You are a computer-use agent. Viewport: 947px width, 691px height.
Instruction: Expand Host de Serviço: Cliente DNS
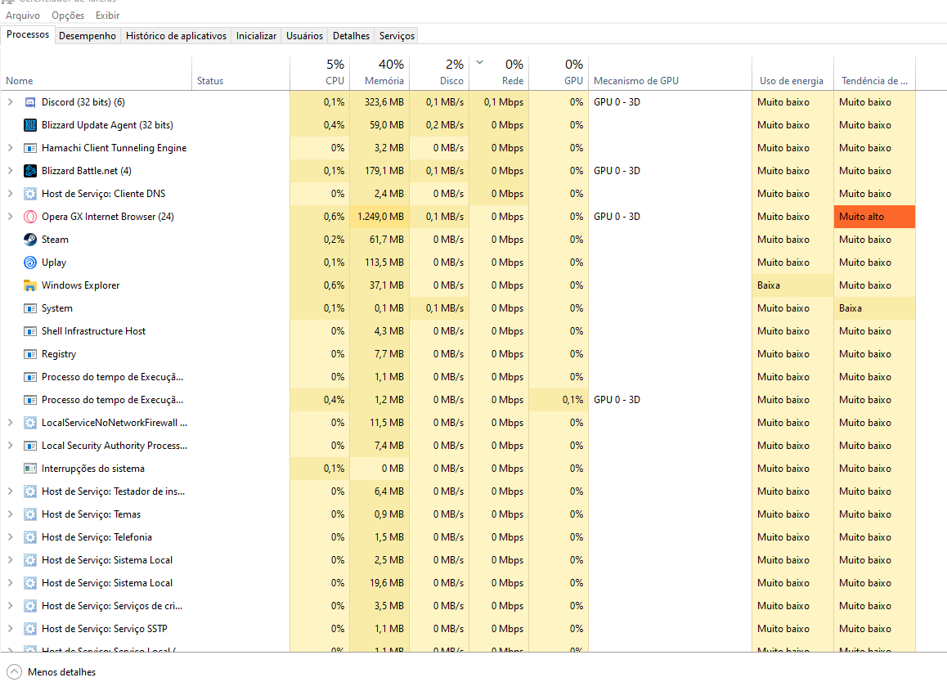pos(11,194)
